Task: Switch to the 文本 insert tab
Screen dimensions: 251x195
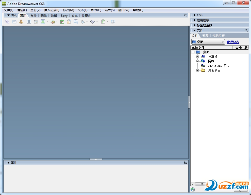Action: point(75,16)
